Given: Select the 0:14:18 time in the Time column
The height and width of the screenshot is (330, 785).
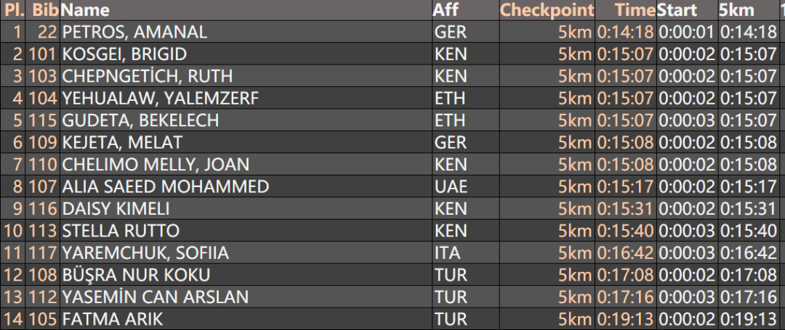Looking at the screenshot, I should [626, 32].
